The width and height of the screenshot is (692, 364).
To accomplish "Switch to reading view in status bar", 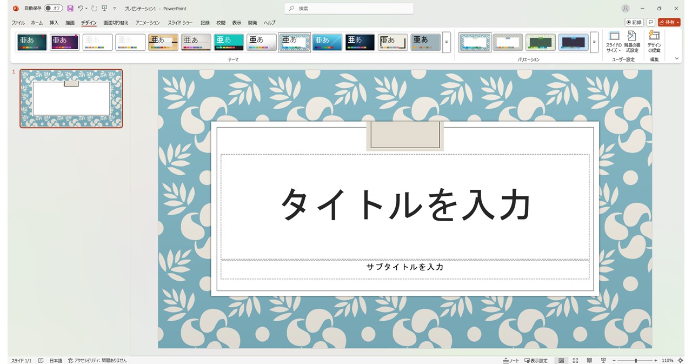I will (589, 360).
